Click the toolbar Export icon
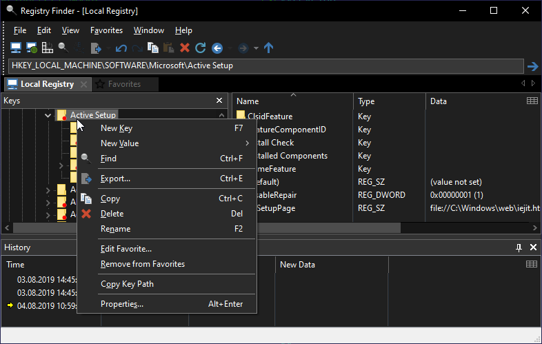 click(96, 48)
